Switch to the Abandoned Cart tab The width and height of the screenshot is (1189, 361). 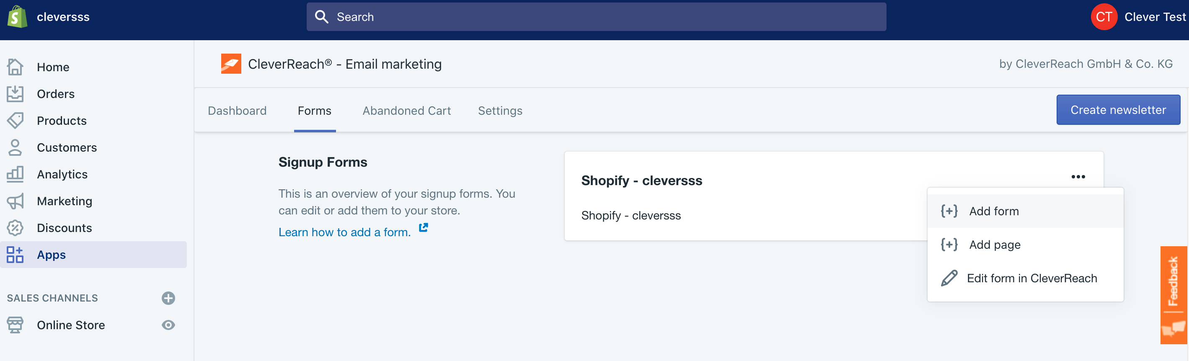point(407,111)
